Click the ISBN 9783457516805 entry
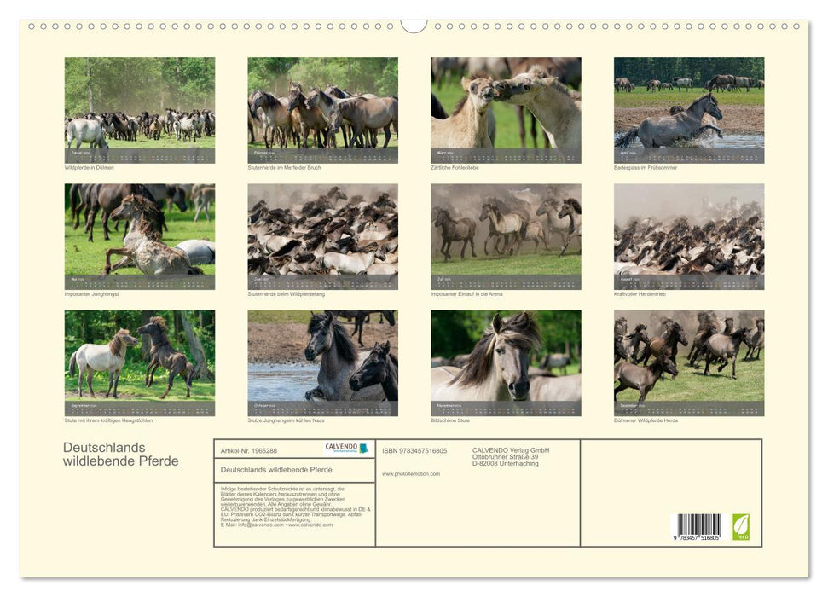The width and height of the screenshot is (828, 597). (x=415, y=450)
